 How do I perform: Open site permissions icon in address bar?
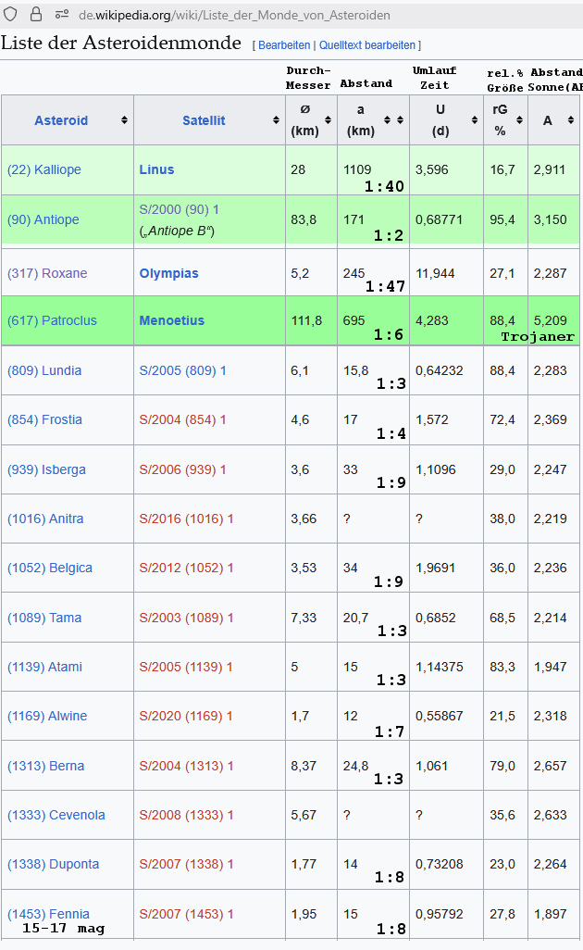coord(62,15)
